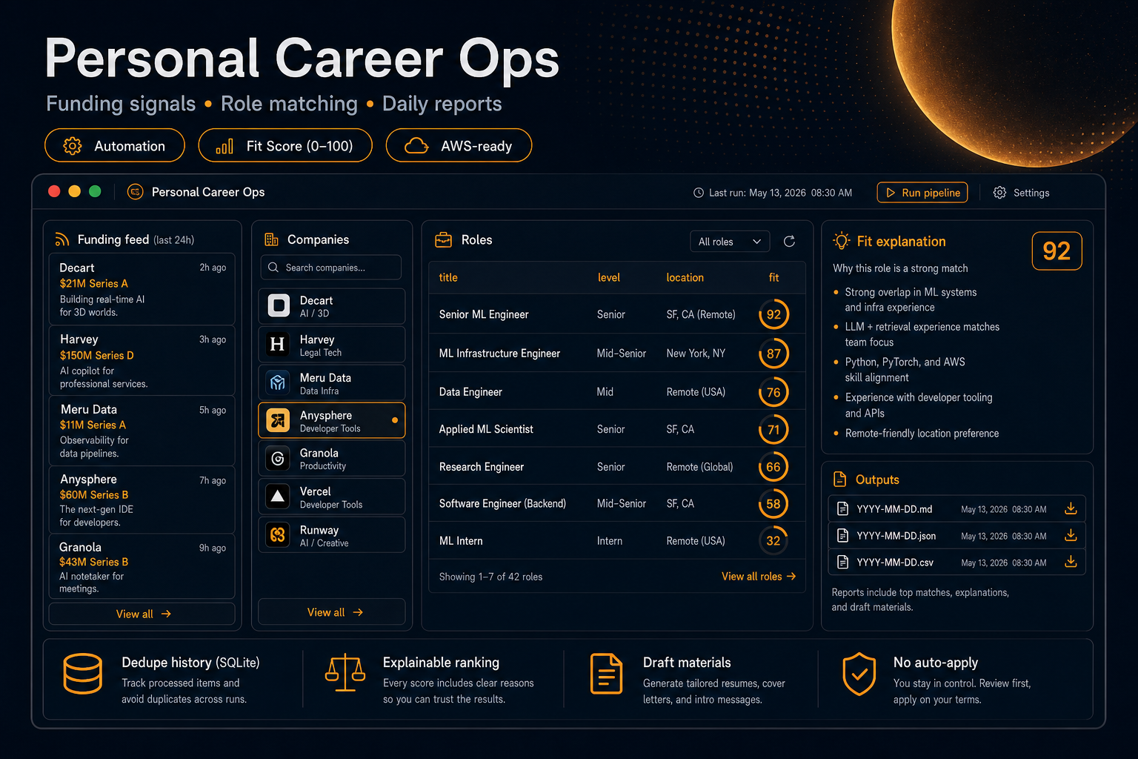Click the Anysphere logo icon
Screen dimensions: 1138x759
278,421
